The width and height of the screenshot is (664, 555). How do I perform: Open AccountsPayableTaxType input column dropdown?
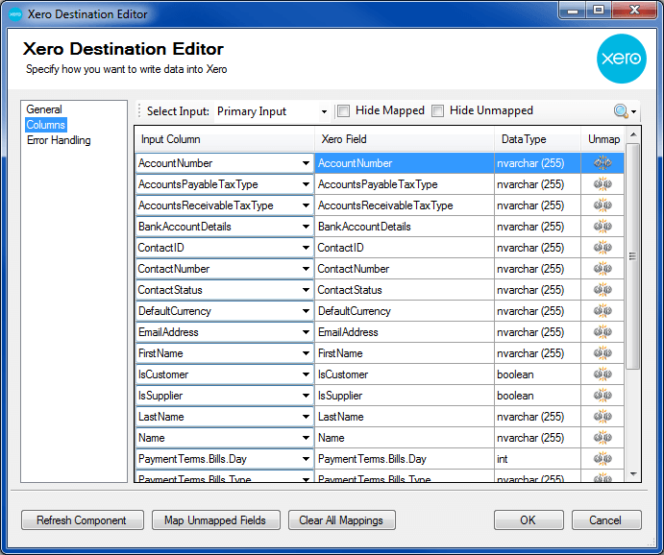point(306,184)
